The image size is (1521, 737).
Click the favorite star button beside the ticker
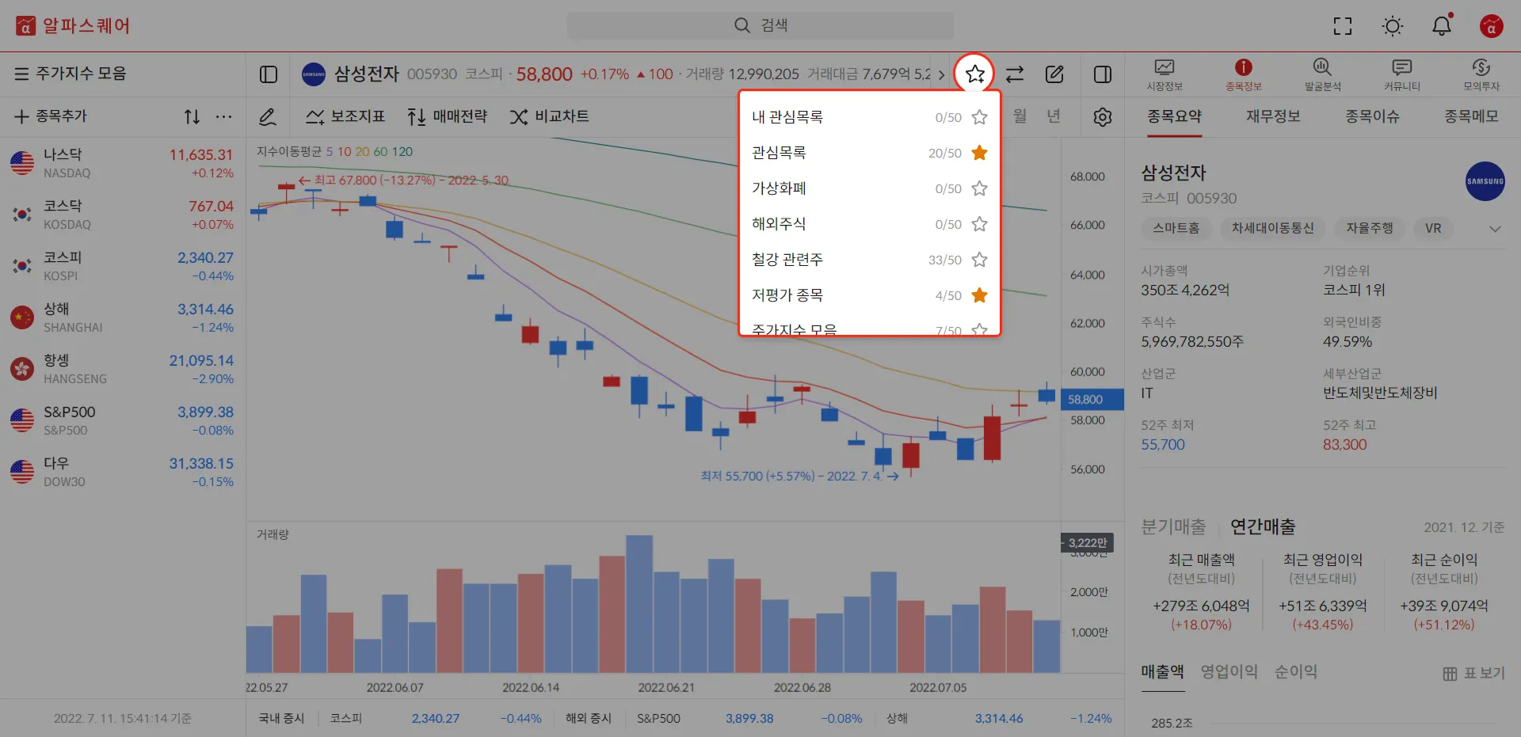pos(974,74)
